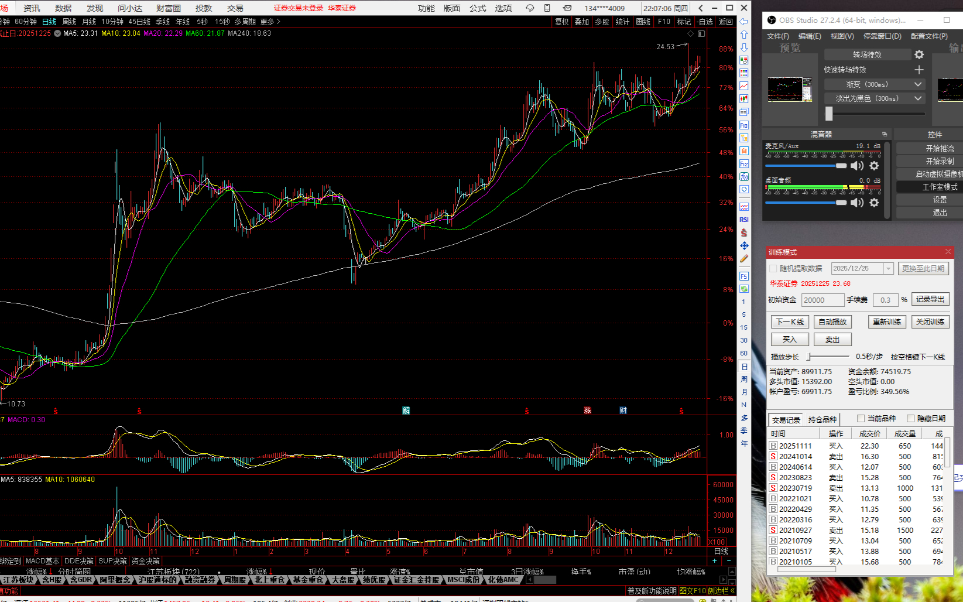Check the 当前品种 checkbox
The image size is (963, 602).
pyautogui.click(x=861, y=418)
